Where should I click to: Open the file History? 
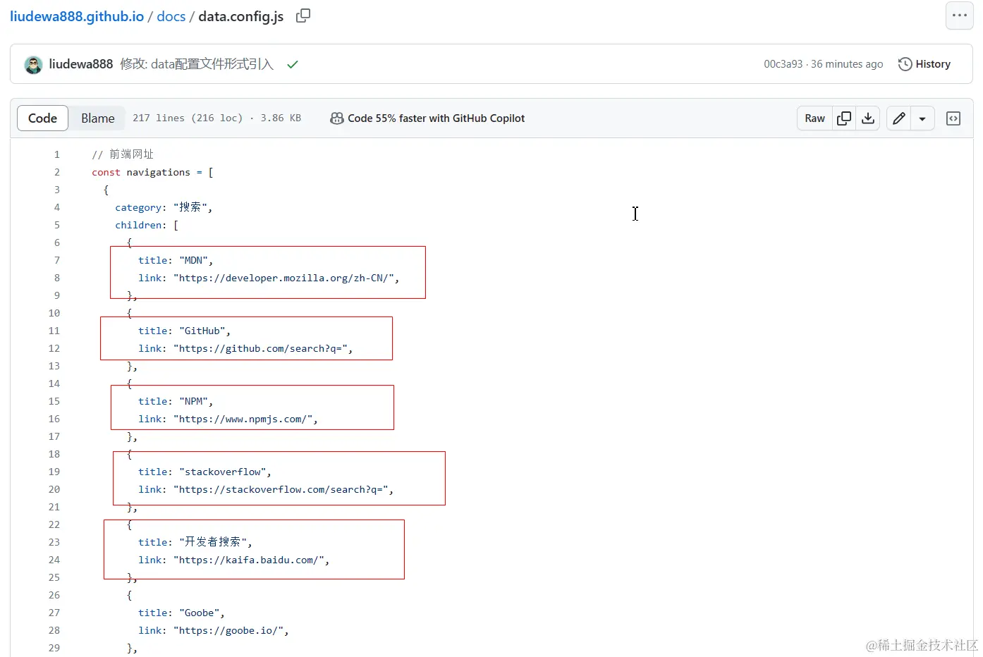coord(924,64)
